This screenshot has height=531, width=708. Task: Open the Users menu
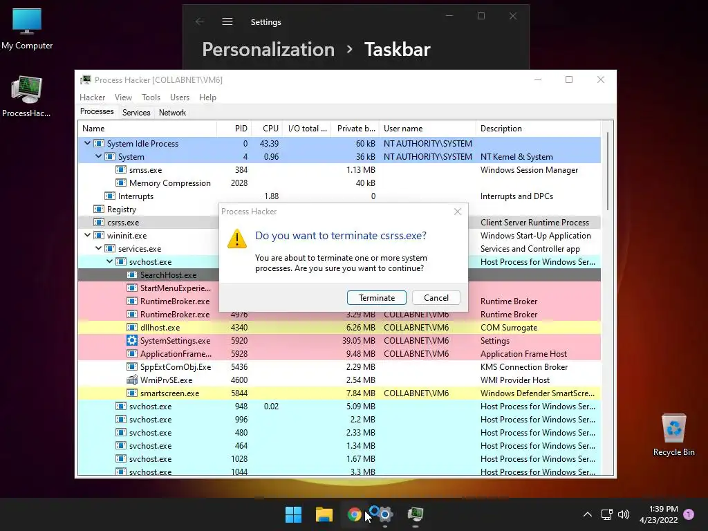(x=180, y=97)
